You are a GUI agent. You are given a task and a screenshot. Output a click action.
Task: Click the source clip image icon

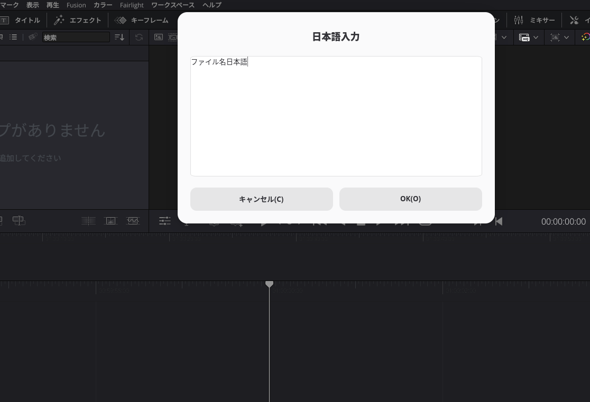point(159,37)
